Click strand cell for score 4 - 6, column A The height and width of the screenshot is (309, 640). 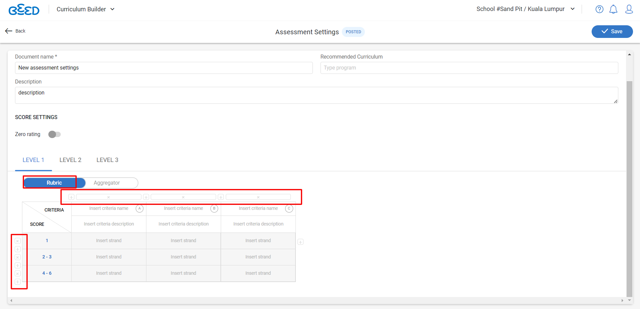coord(109,273)
